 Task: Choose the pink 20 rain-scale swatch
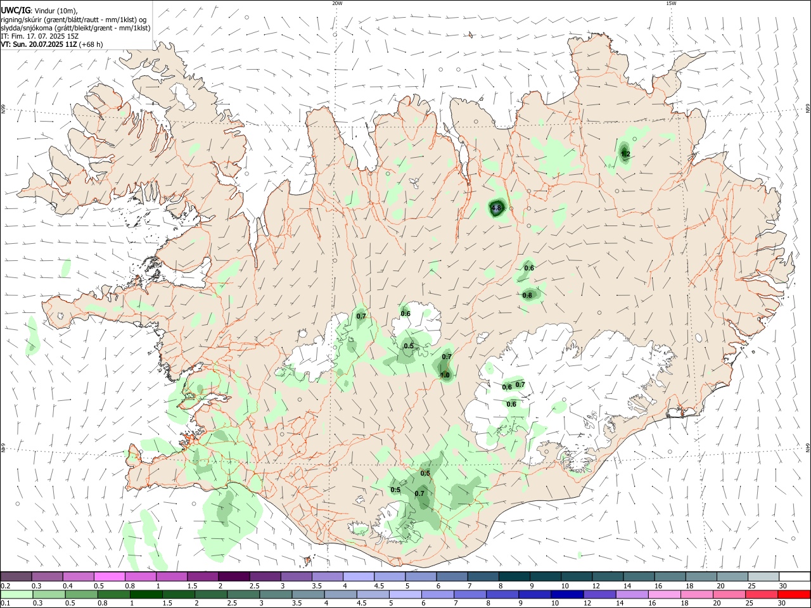point(728,594)
